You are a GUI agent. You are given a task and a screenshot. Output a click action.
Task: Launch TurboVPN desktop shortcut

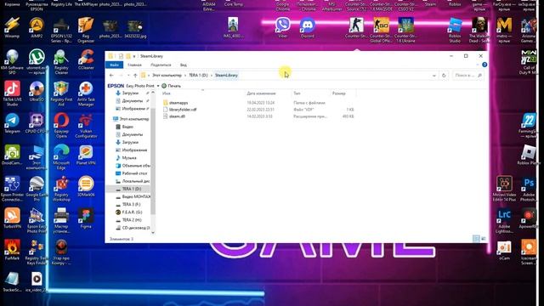click(12, 218)
